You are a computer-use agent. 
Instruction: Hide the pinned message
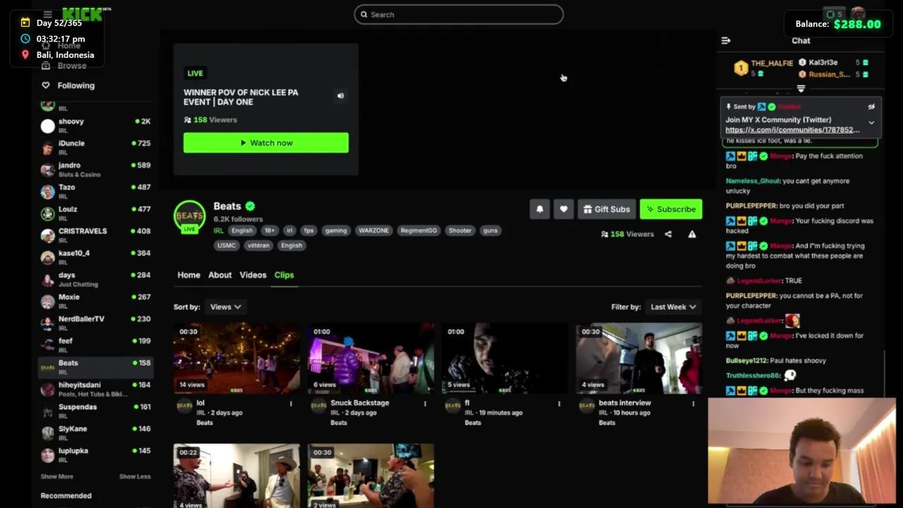coord(871,107)
